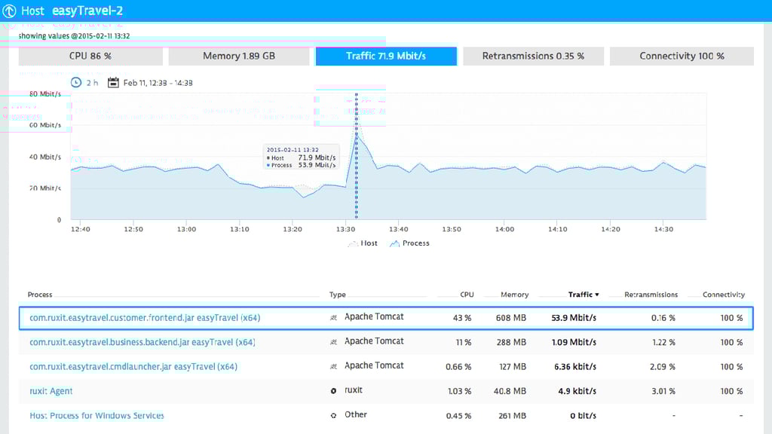Click the clock icon next to the timeframe
The height and width of the screenshot is (434, 772).
[76, 83]
